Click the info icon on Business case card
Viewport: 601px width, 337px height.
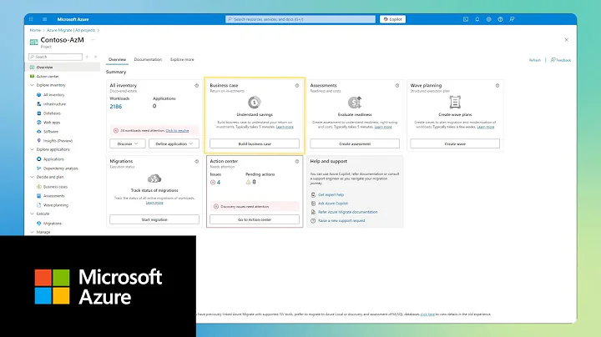[296, 86]
